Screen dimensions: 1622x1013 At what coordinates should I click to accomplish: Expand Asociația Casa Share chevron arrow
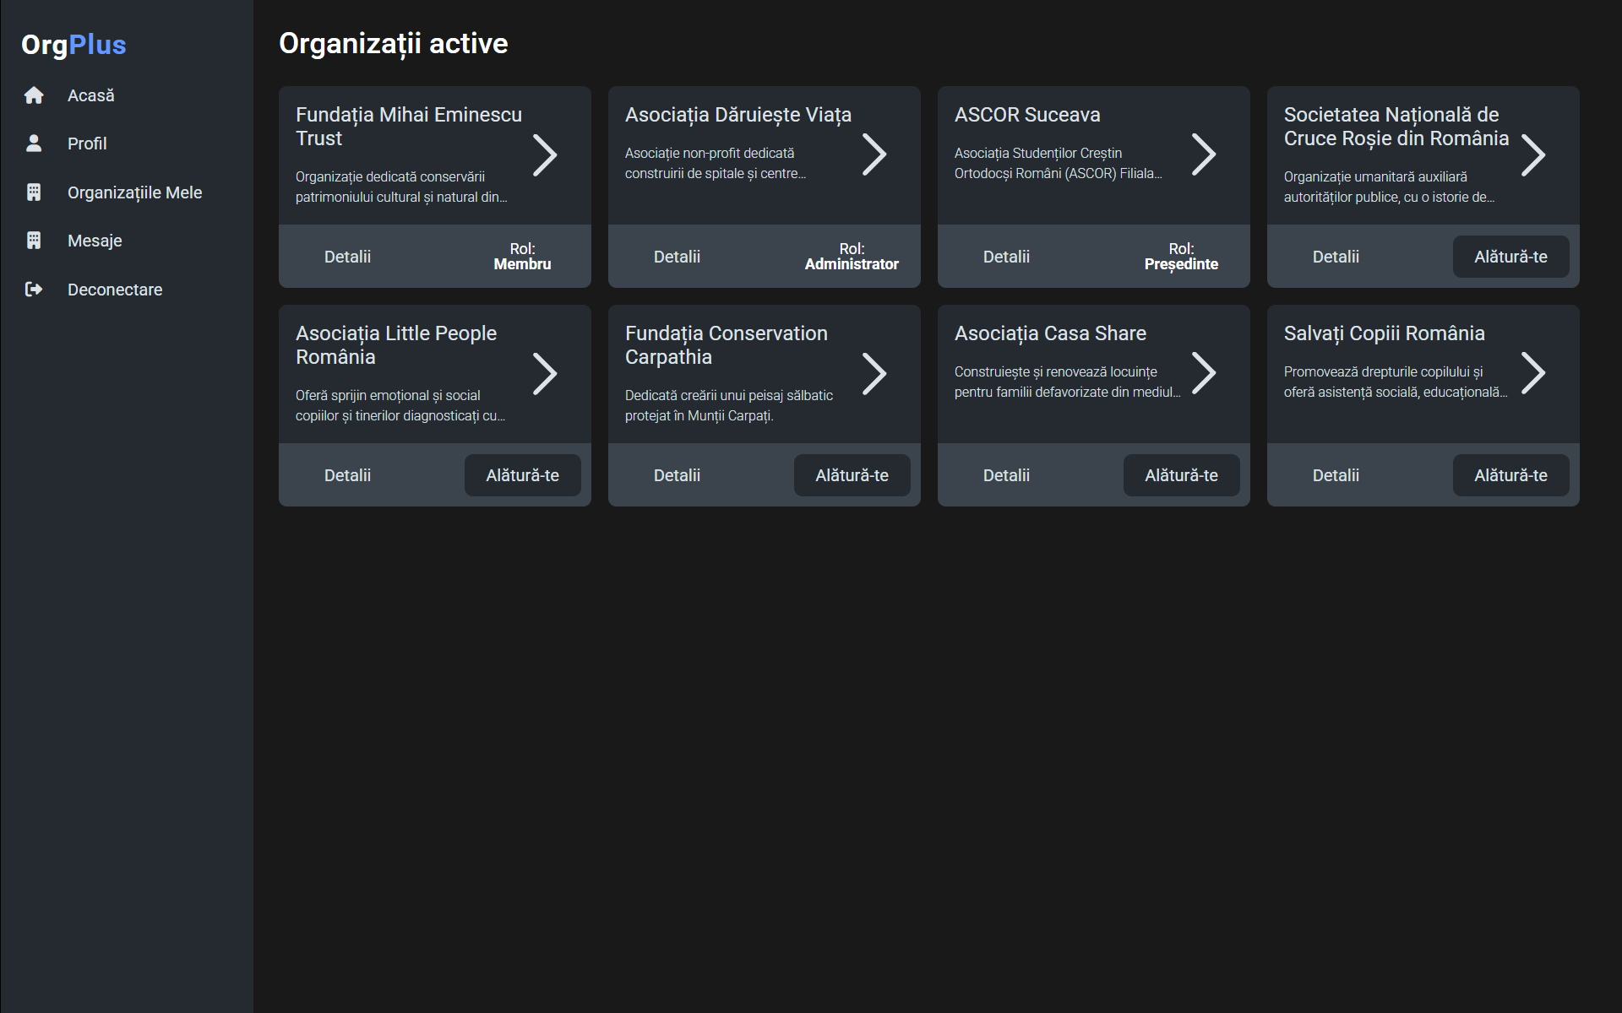1204,373
